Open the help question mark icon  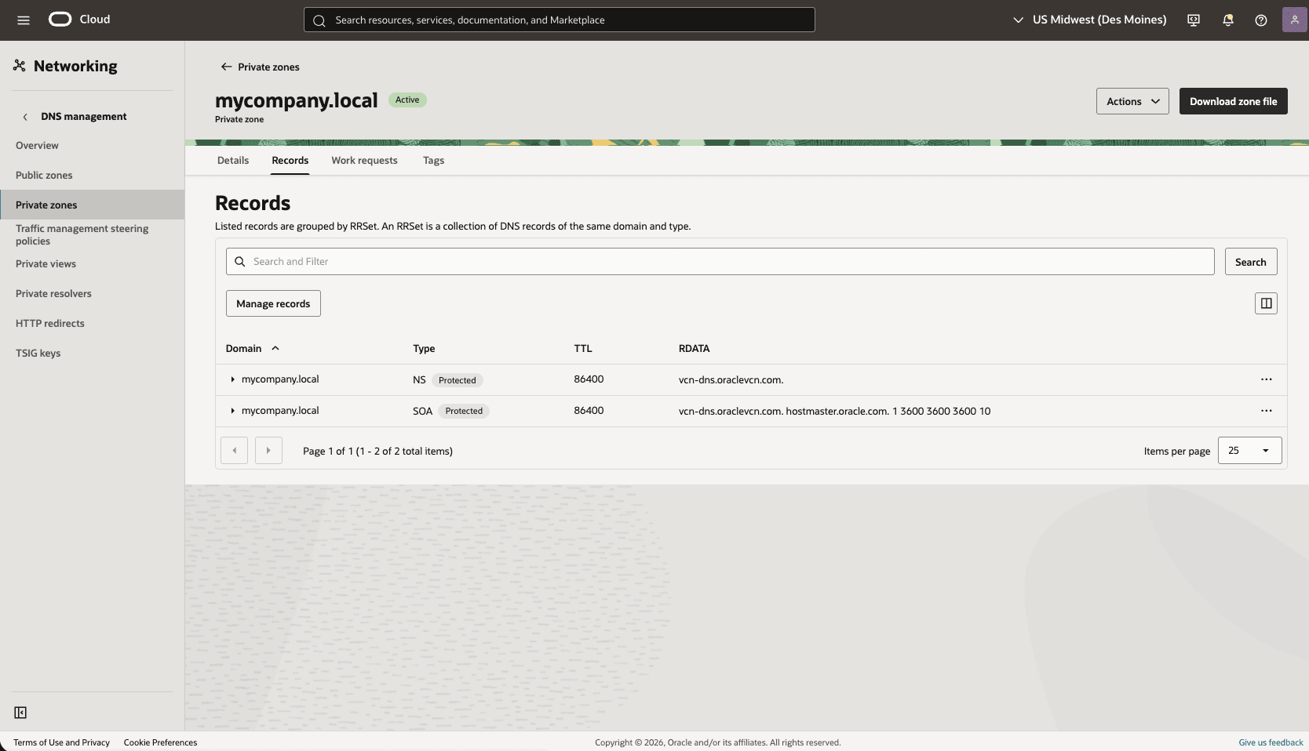tap(1261, 20)
